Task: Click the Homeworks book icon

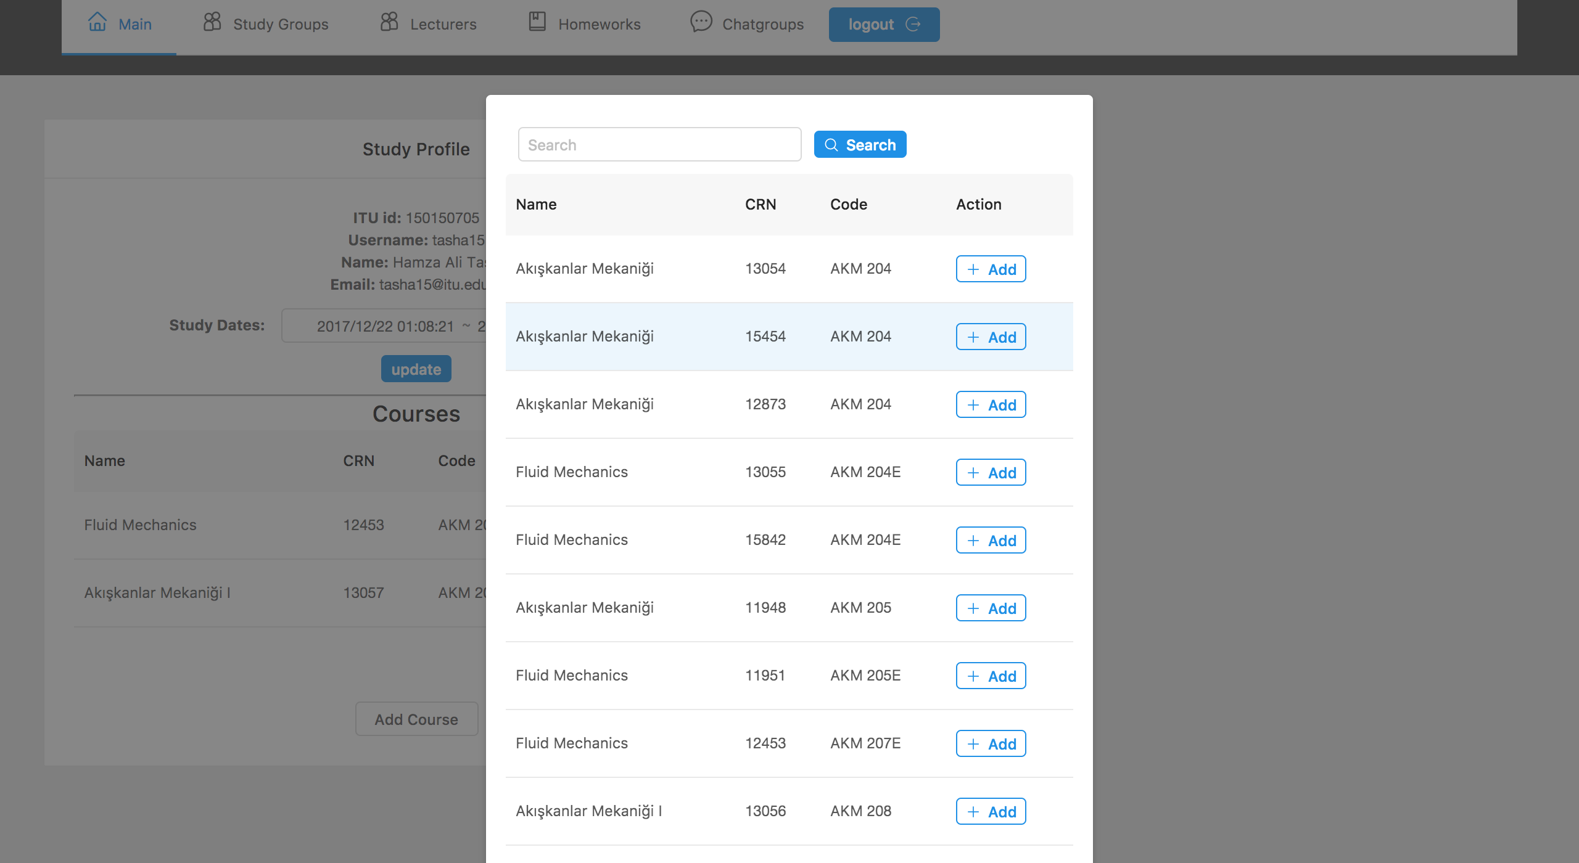Action: tap(537, 22)
